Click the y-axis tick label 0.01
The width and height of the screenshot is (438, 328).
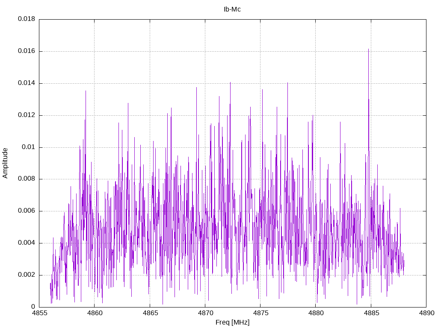pos(29,147)
